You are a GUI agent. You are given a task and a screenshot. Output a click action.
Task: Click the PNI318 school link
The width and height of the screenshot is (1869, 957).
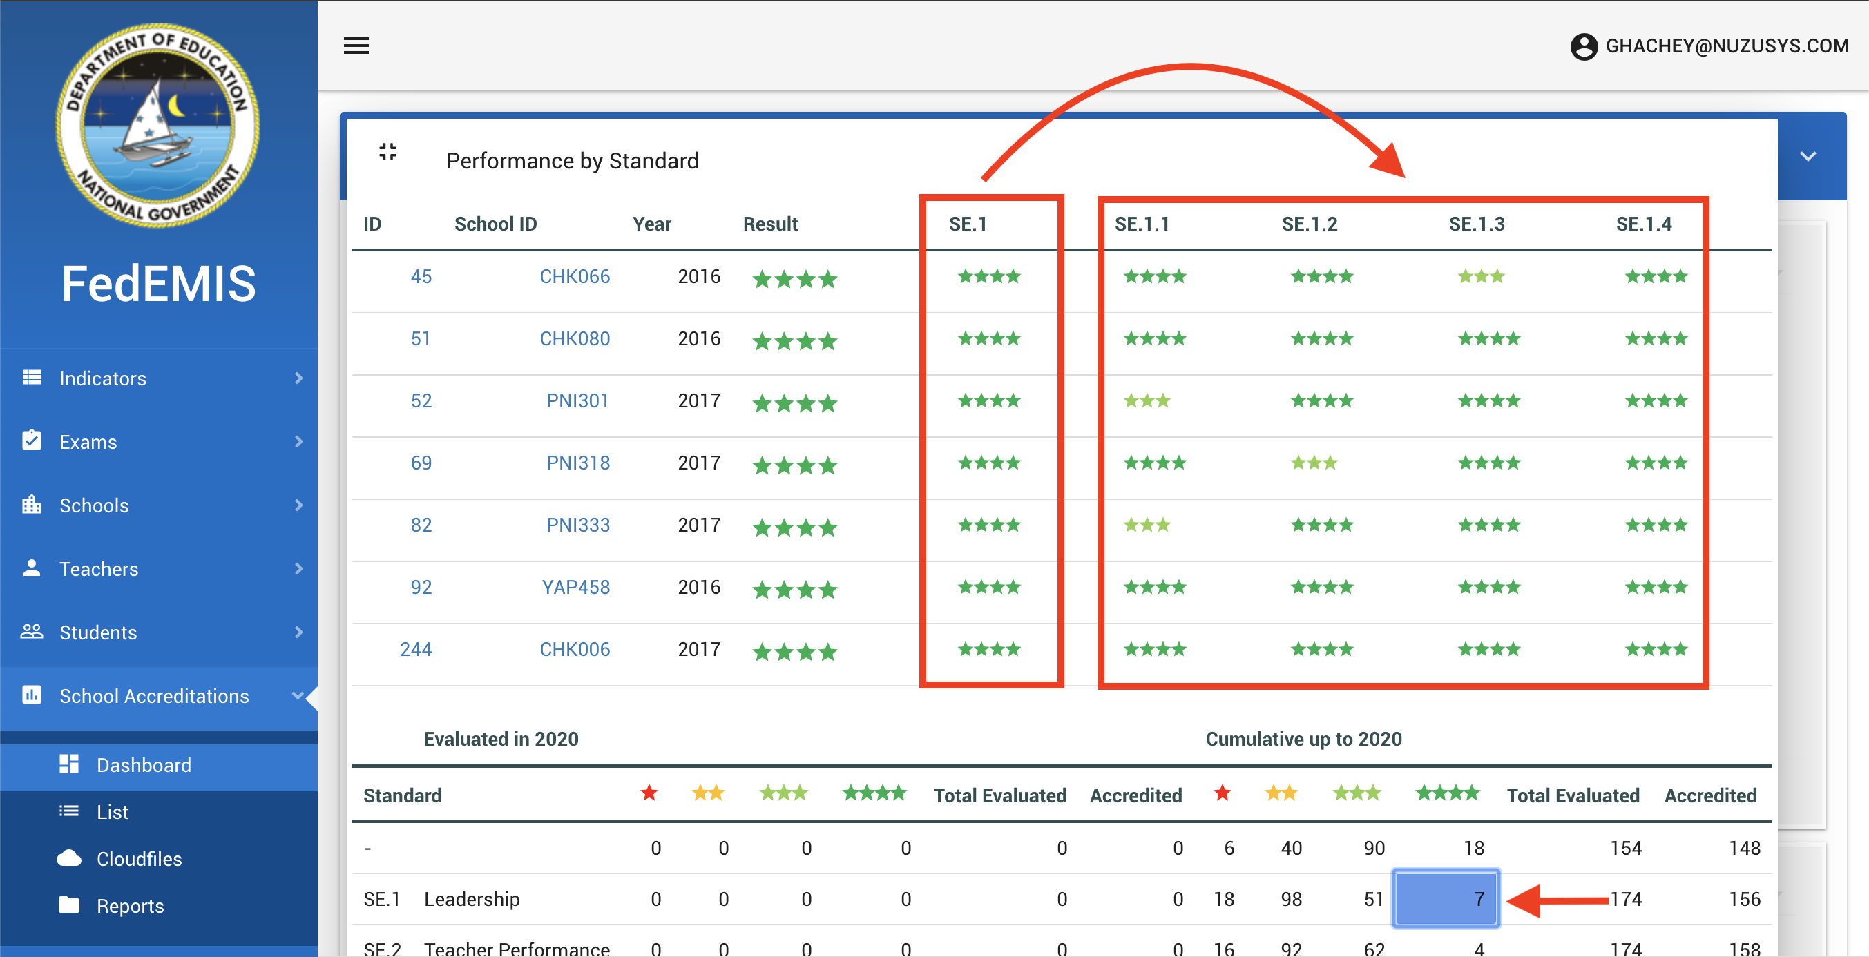point(577,463)
